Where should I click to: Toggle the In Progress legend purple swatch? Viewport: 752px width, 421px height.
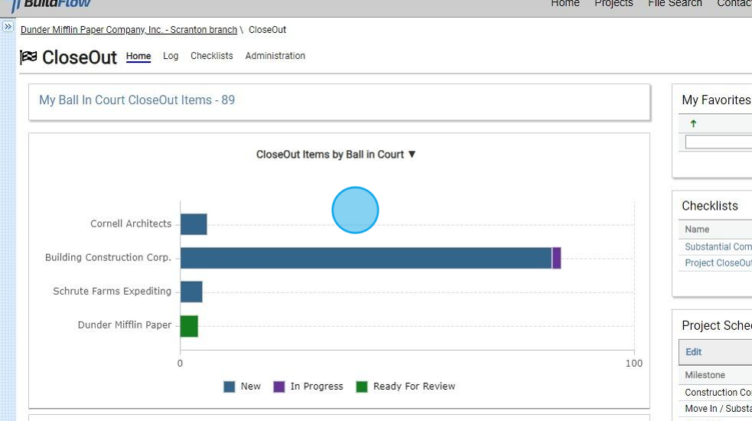point(278,387)
